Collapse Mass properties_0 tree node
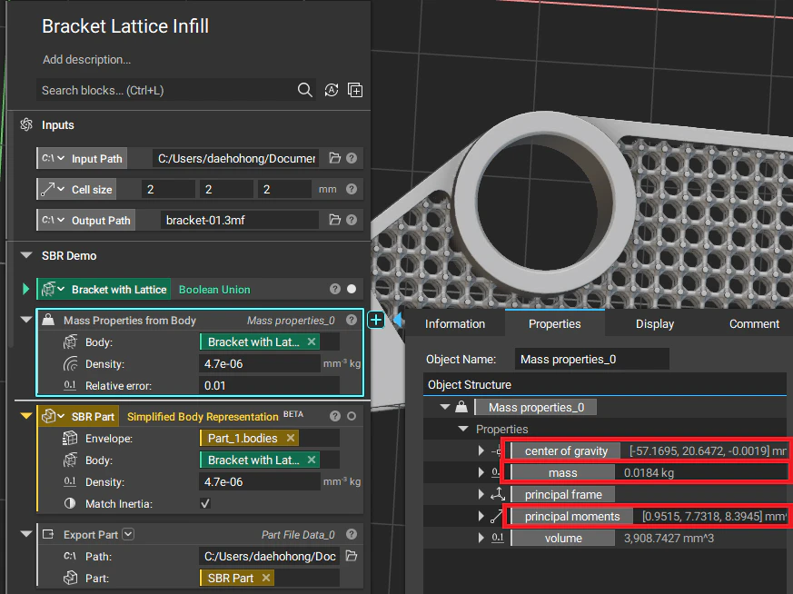 (445, 407)
